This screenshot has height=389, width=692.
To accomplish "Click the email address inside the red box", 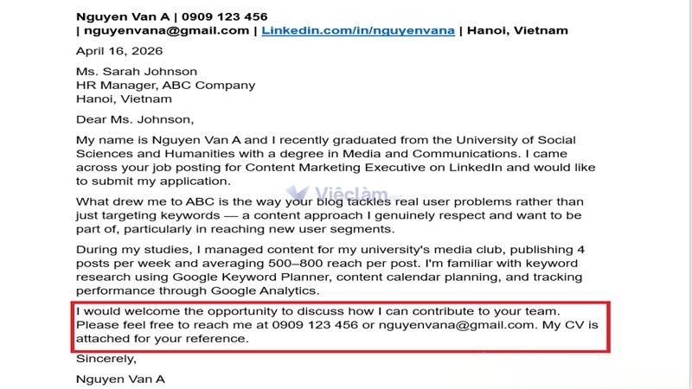I will coord(457,325).
